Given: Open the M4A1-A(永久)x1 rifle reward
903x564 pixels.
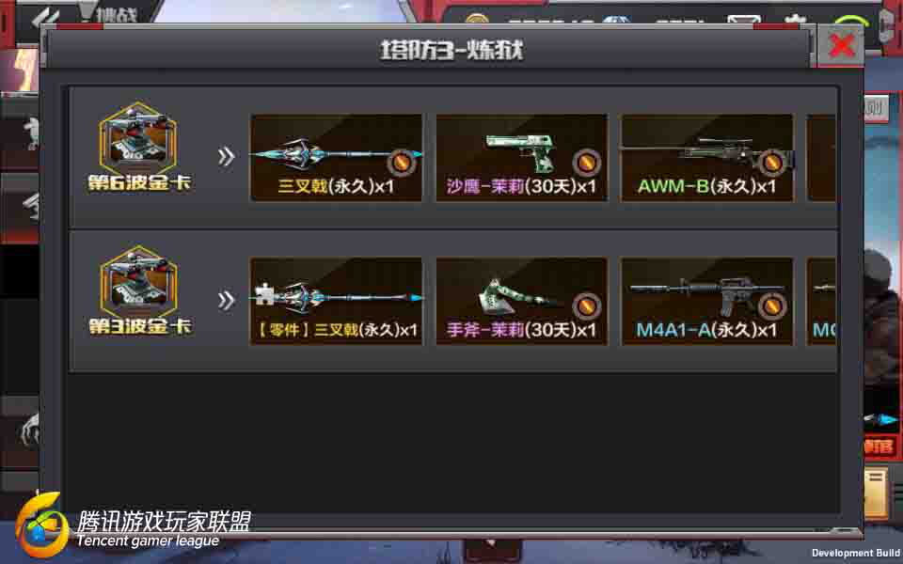Looking at the screenshot, I should [x=706, y=302].
